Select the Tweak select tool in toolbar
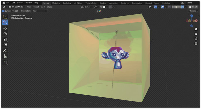The width and height of the screenshot is (201, 109). [x=5, y=17]
